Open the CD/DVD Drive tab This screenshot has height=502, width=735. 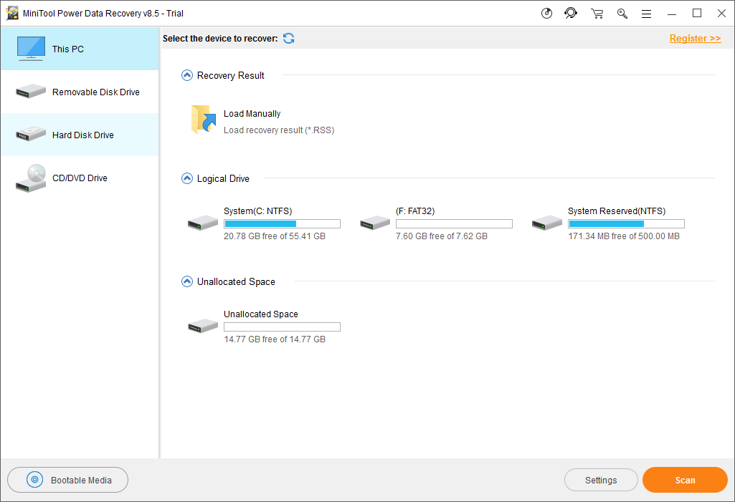tap(80, 178)
